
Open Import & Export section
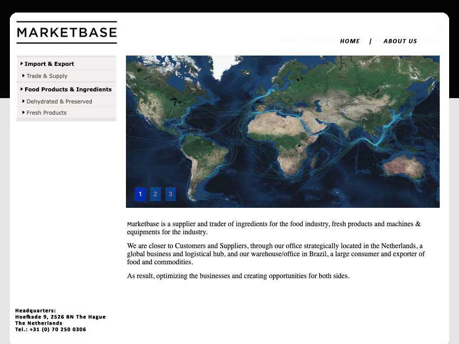click(49, 64)
